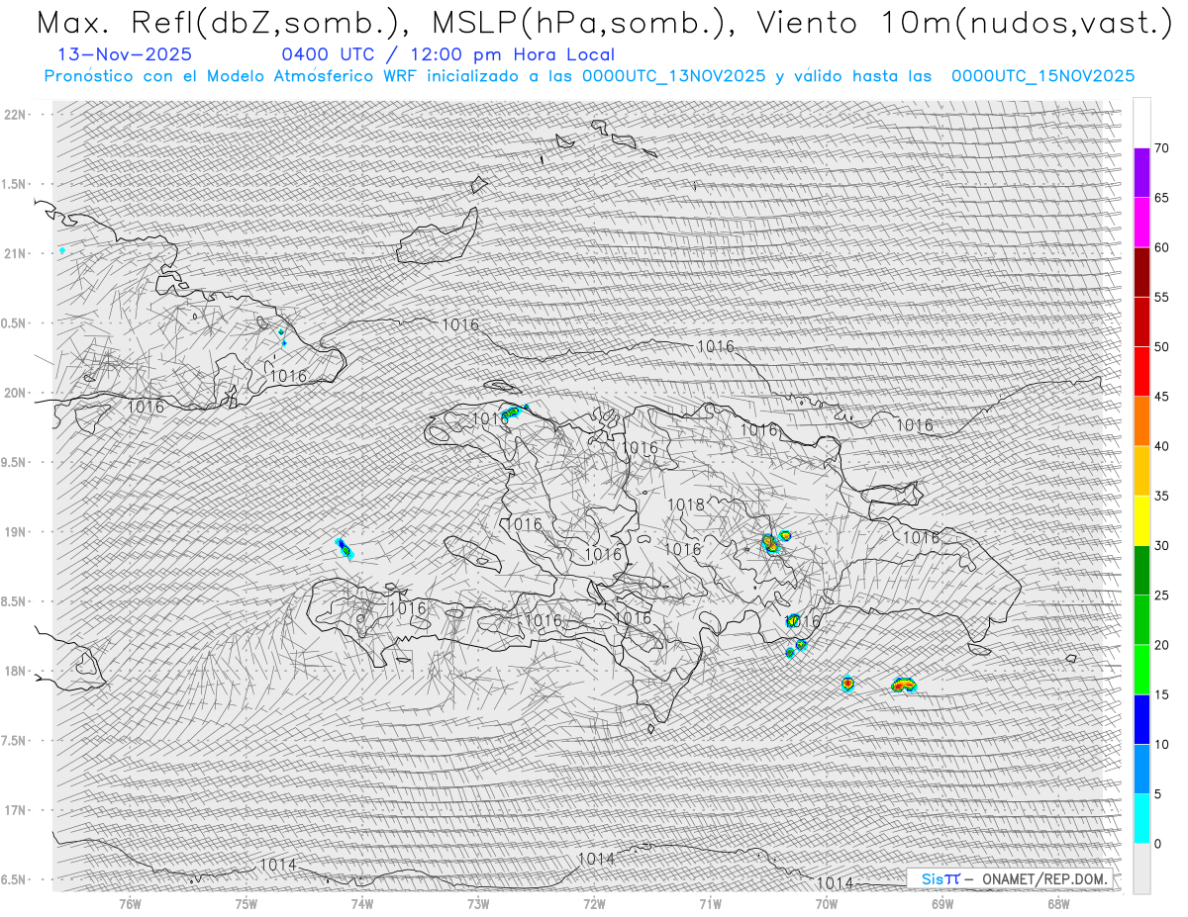Click the colorbar tick label "60"

point(1162,247)
